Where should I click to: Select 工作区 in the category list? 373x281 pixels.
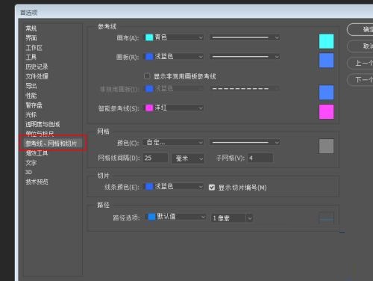(x=34, y=48)
